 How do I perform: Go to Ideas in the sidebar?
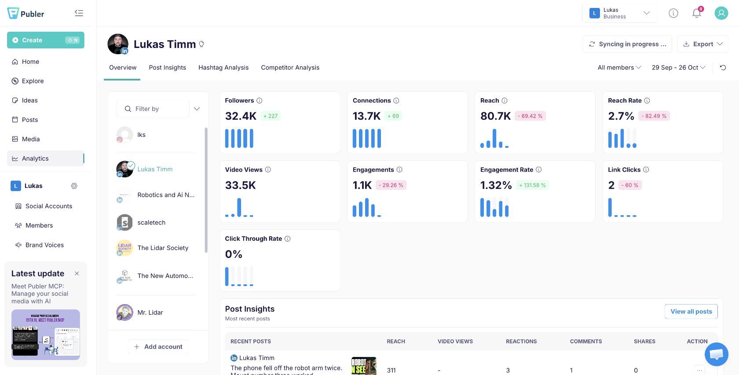click(x=46, y=100)
